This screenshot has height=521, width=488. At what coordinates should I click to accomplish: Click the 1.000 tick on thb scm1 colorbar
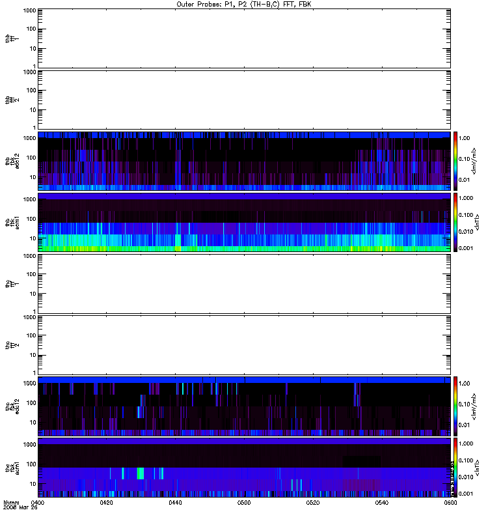click(466, 198)
